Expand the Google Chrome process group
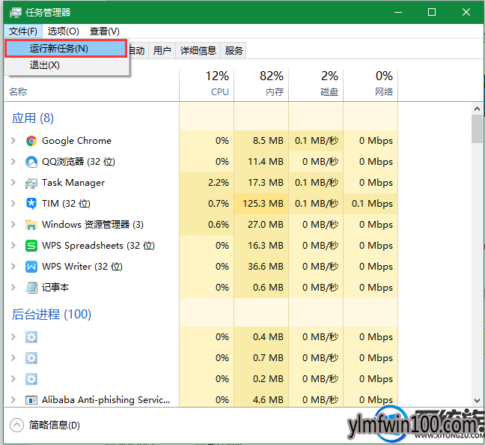Image resolution: width=485 pixels, height=445 pixels. tap(13, 141)
